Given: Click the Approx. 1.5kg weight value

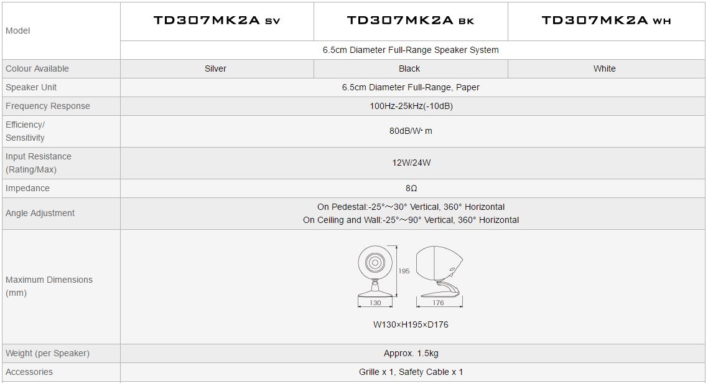Looking at the screenshot, I should click(411, 353).
